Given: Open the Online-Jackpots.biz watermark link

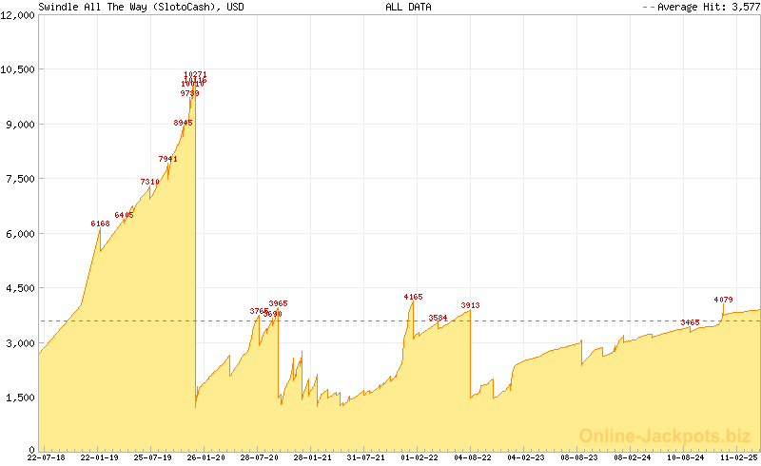Looking at the screenshot, I should click(659, 436).
